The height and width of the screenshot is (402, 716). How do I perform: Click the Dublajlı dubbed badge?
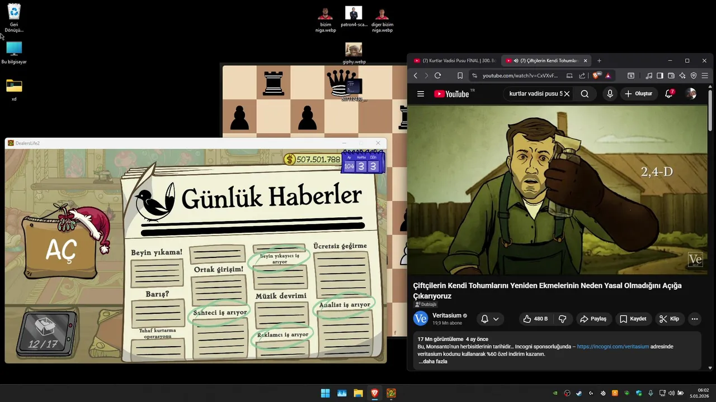pos(426,304)
